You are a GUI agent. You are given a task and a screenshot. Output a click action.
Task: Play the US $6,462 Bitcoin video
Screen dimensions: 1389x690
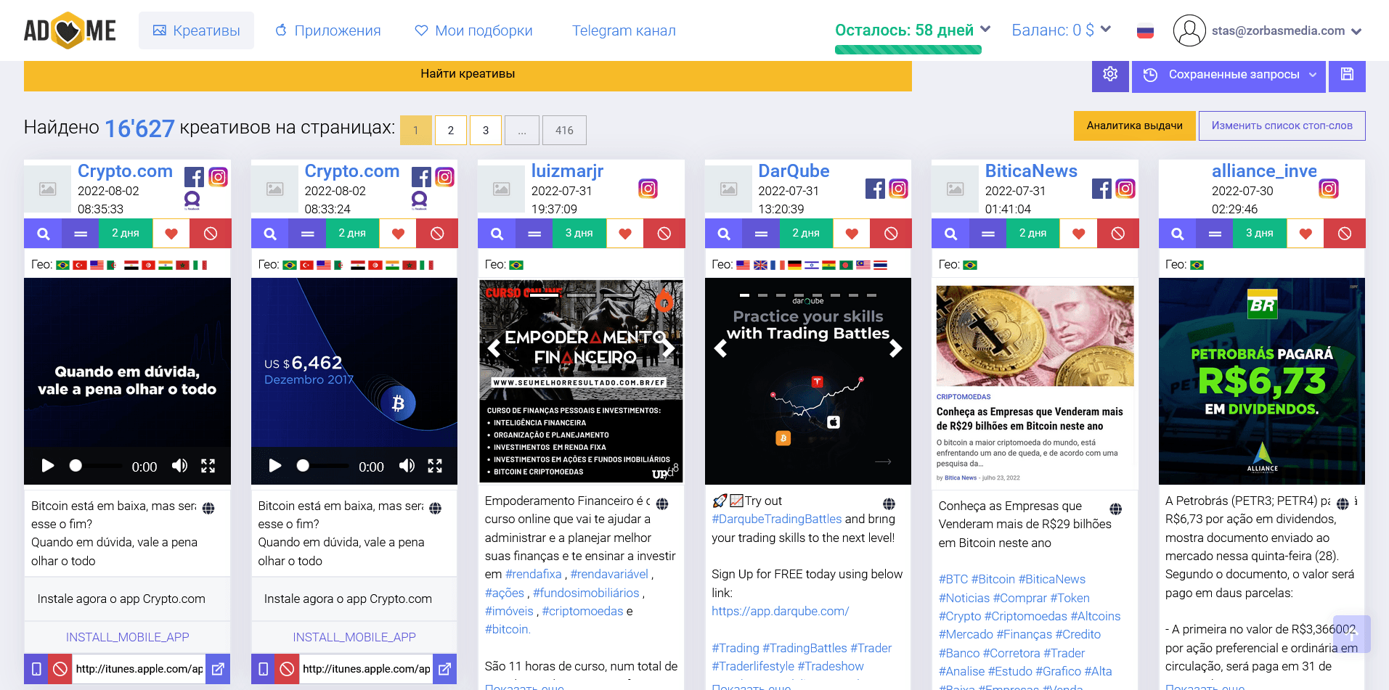(x=275, y=466)
